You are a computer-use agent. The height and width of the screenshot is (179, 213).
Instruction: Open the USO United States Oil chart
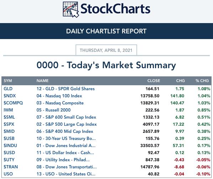(x=66, y=174)
